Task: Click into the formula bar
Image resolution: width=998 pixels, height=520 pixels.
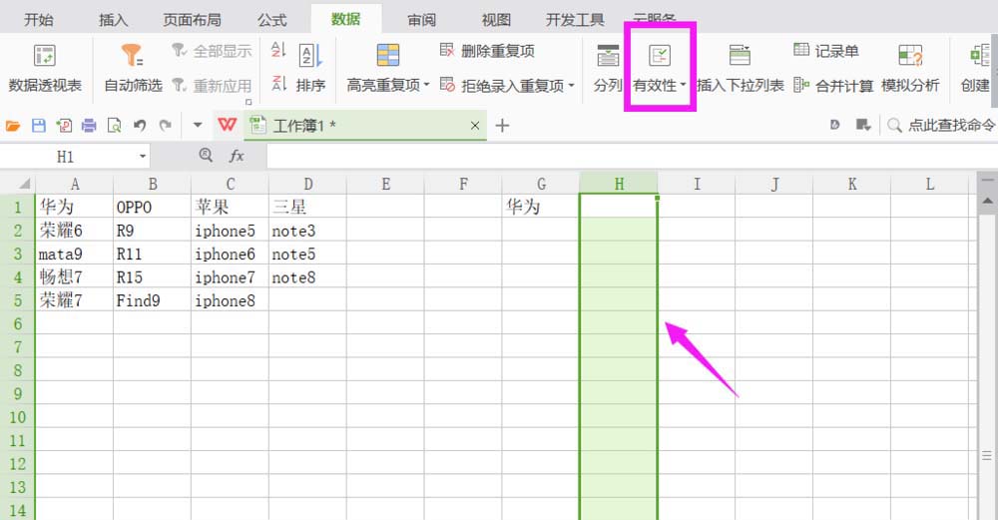Action: coord(632,157)
